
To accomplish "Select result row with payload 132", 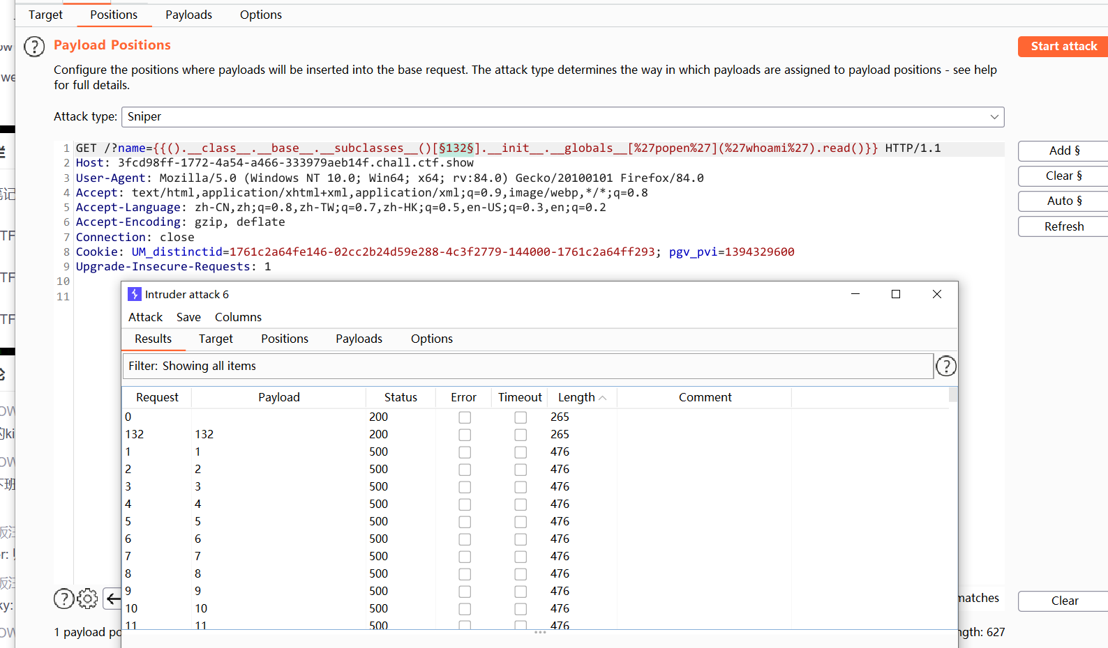I will click(x=535, y=435).
